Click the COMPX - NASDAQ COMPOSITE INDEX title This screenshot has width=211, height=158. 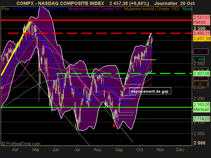[60, 3]
